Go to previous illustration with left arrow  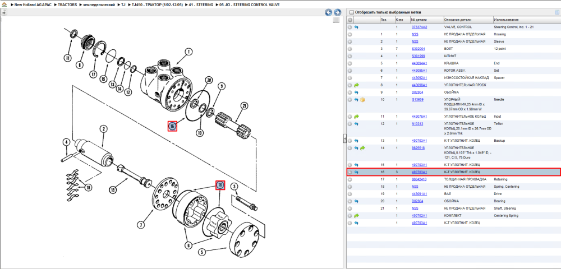328,12
